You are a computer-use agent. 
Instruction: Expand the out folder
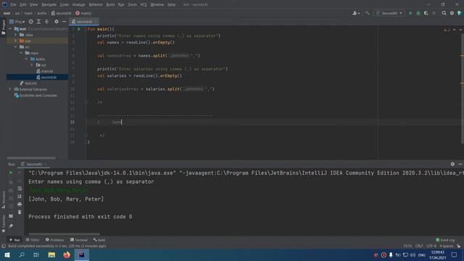[x=16, y=41]
